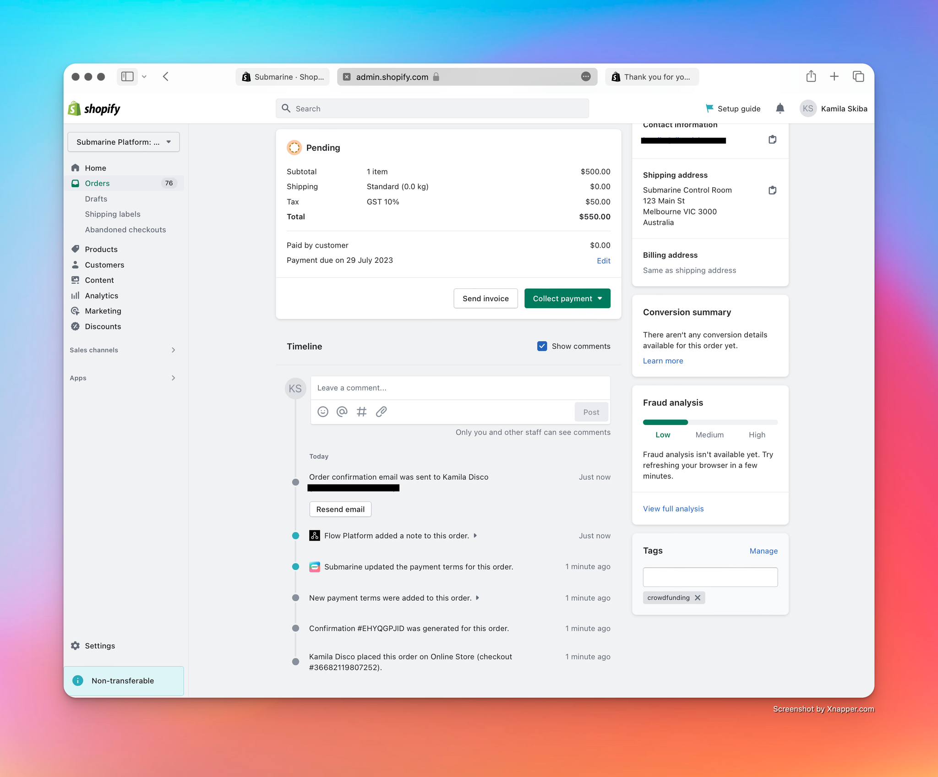This screenshot has height=777, width=938.
Task: Click Content icon in sidebar
Action: 76,280
